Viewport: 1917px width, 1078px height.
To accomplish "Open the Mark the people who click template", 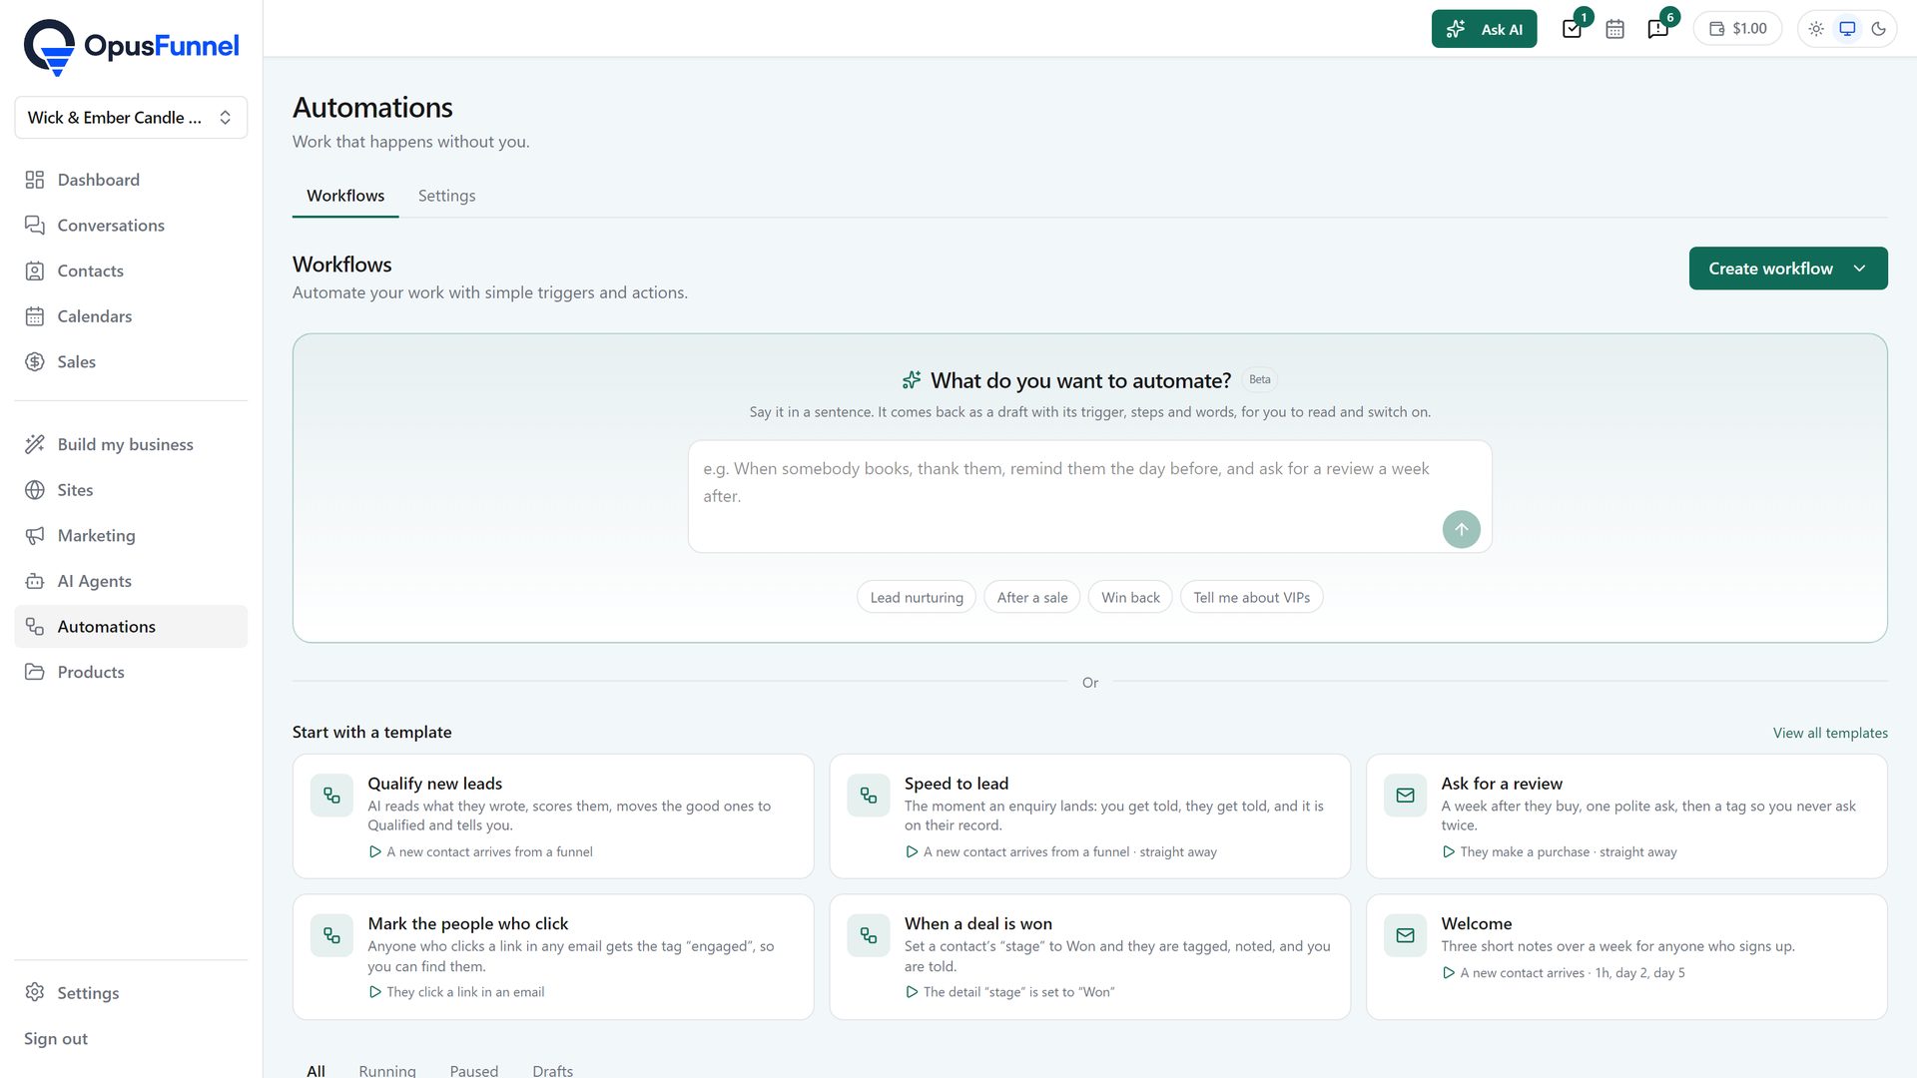I will click(553, 957).
